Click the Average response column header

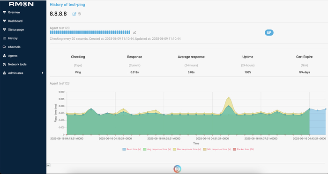click(191, 57)
